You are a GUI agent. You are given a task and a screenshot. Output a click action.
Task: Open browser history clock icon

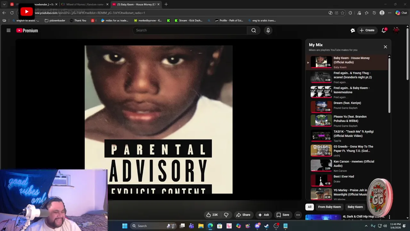tap(374, 13)
